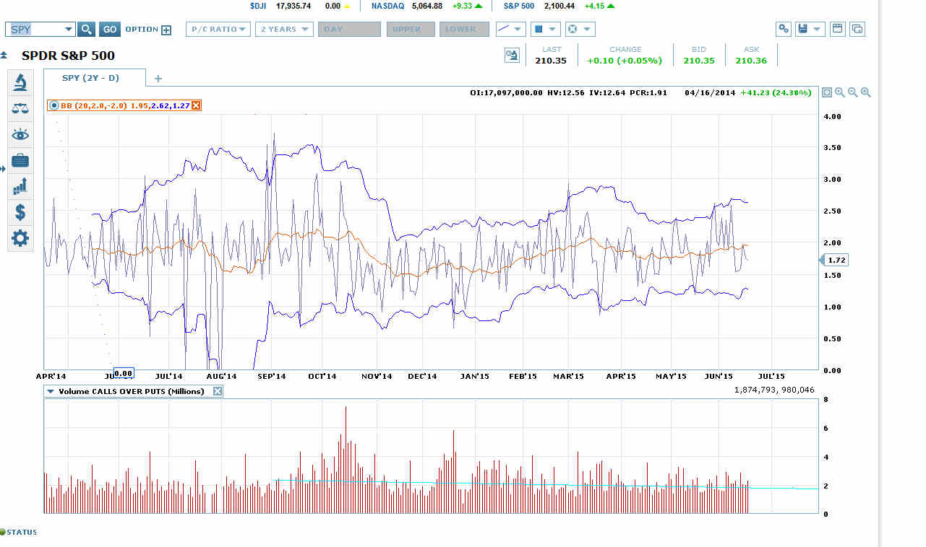Click the floppy disk save icon
This screenshot has height=547, width=926.
(802, 30)
